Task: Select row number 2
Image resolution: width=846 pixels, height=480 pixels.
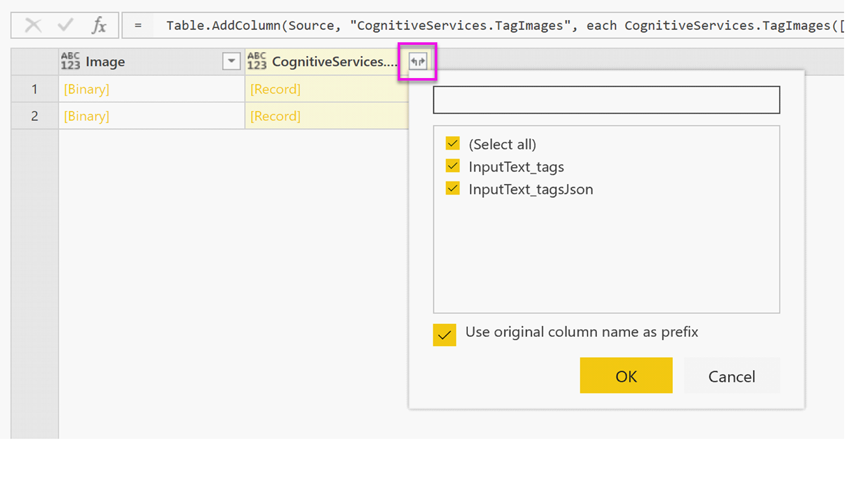Action: pyautogui.click(x=34, y=116)
